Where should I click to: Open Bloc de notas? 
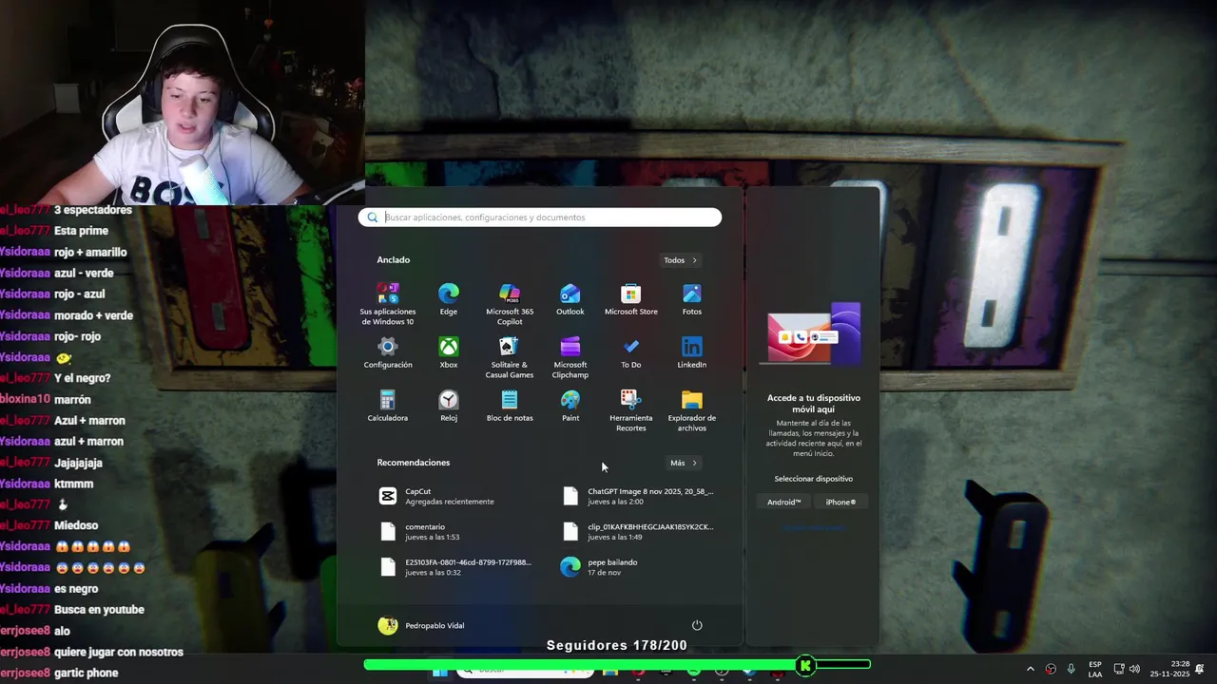pos(510,407)
